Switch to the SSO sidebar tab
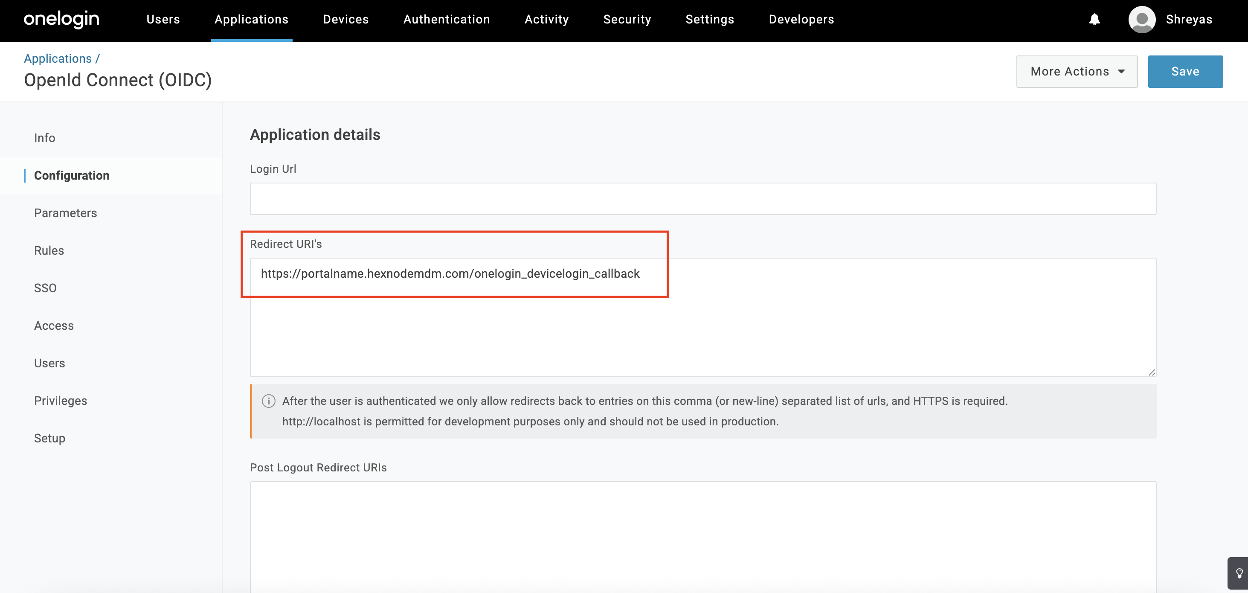This screenshot has height=593, width=1248. (45, 288)
